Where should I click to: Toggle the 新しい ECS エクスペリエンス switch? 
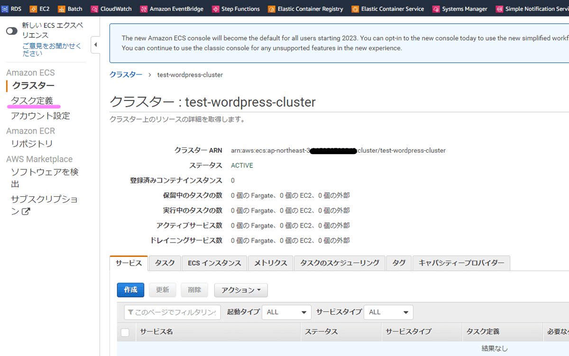coord(11,30)
